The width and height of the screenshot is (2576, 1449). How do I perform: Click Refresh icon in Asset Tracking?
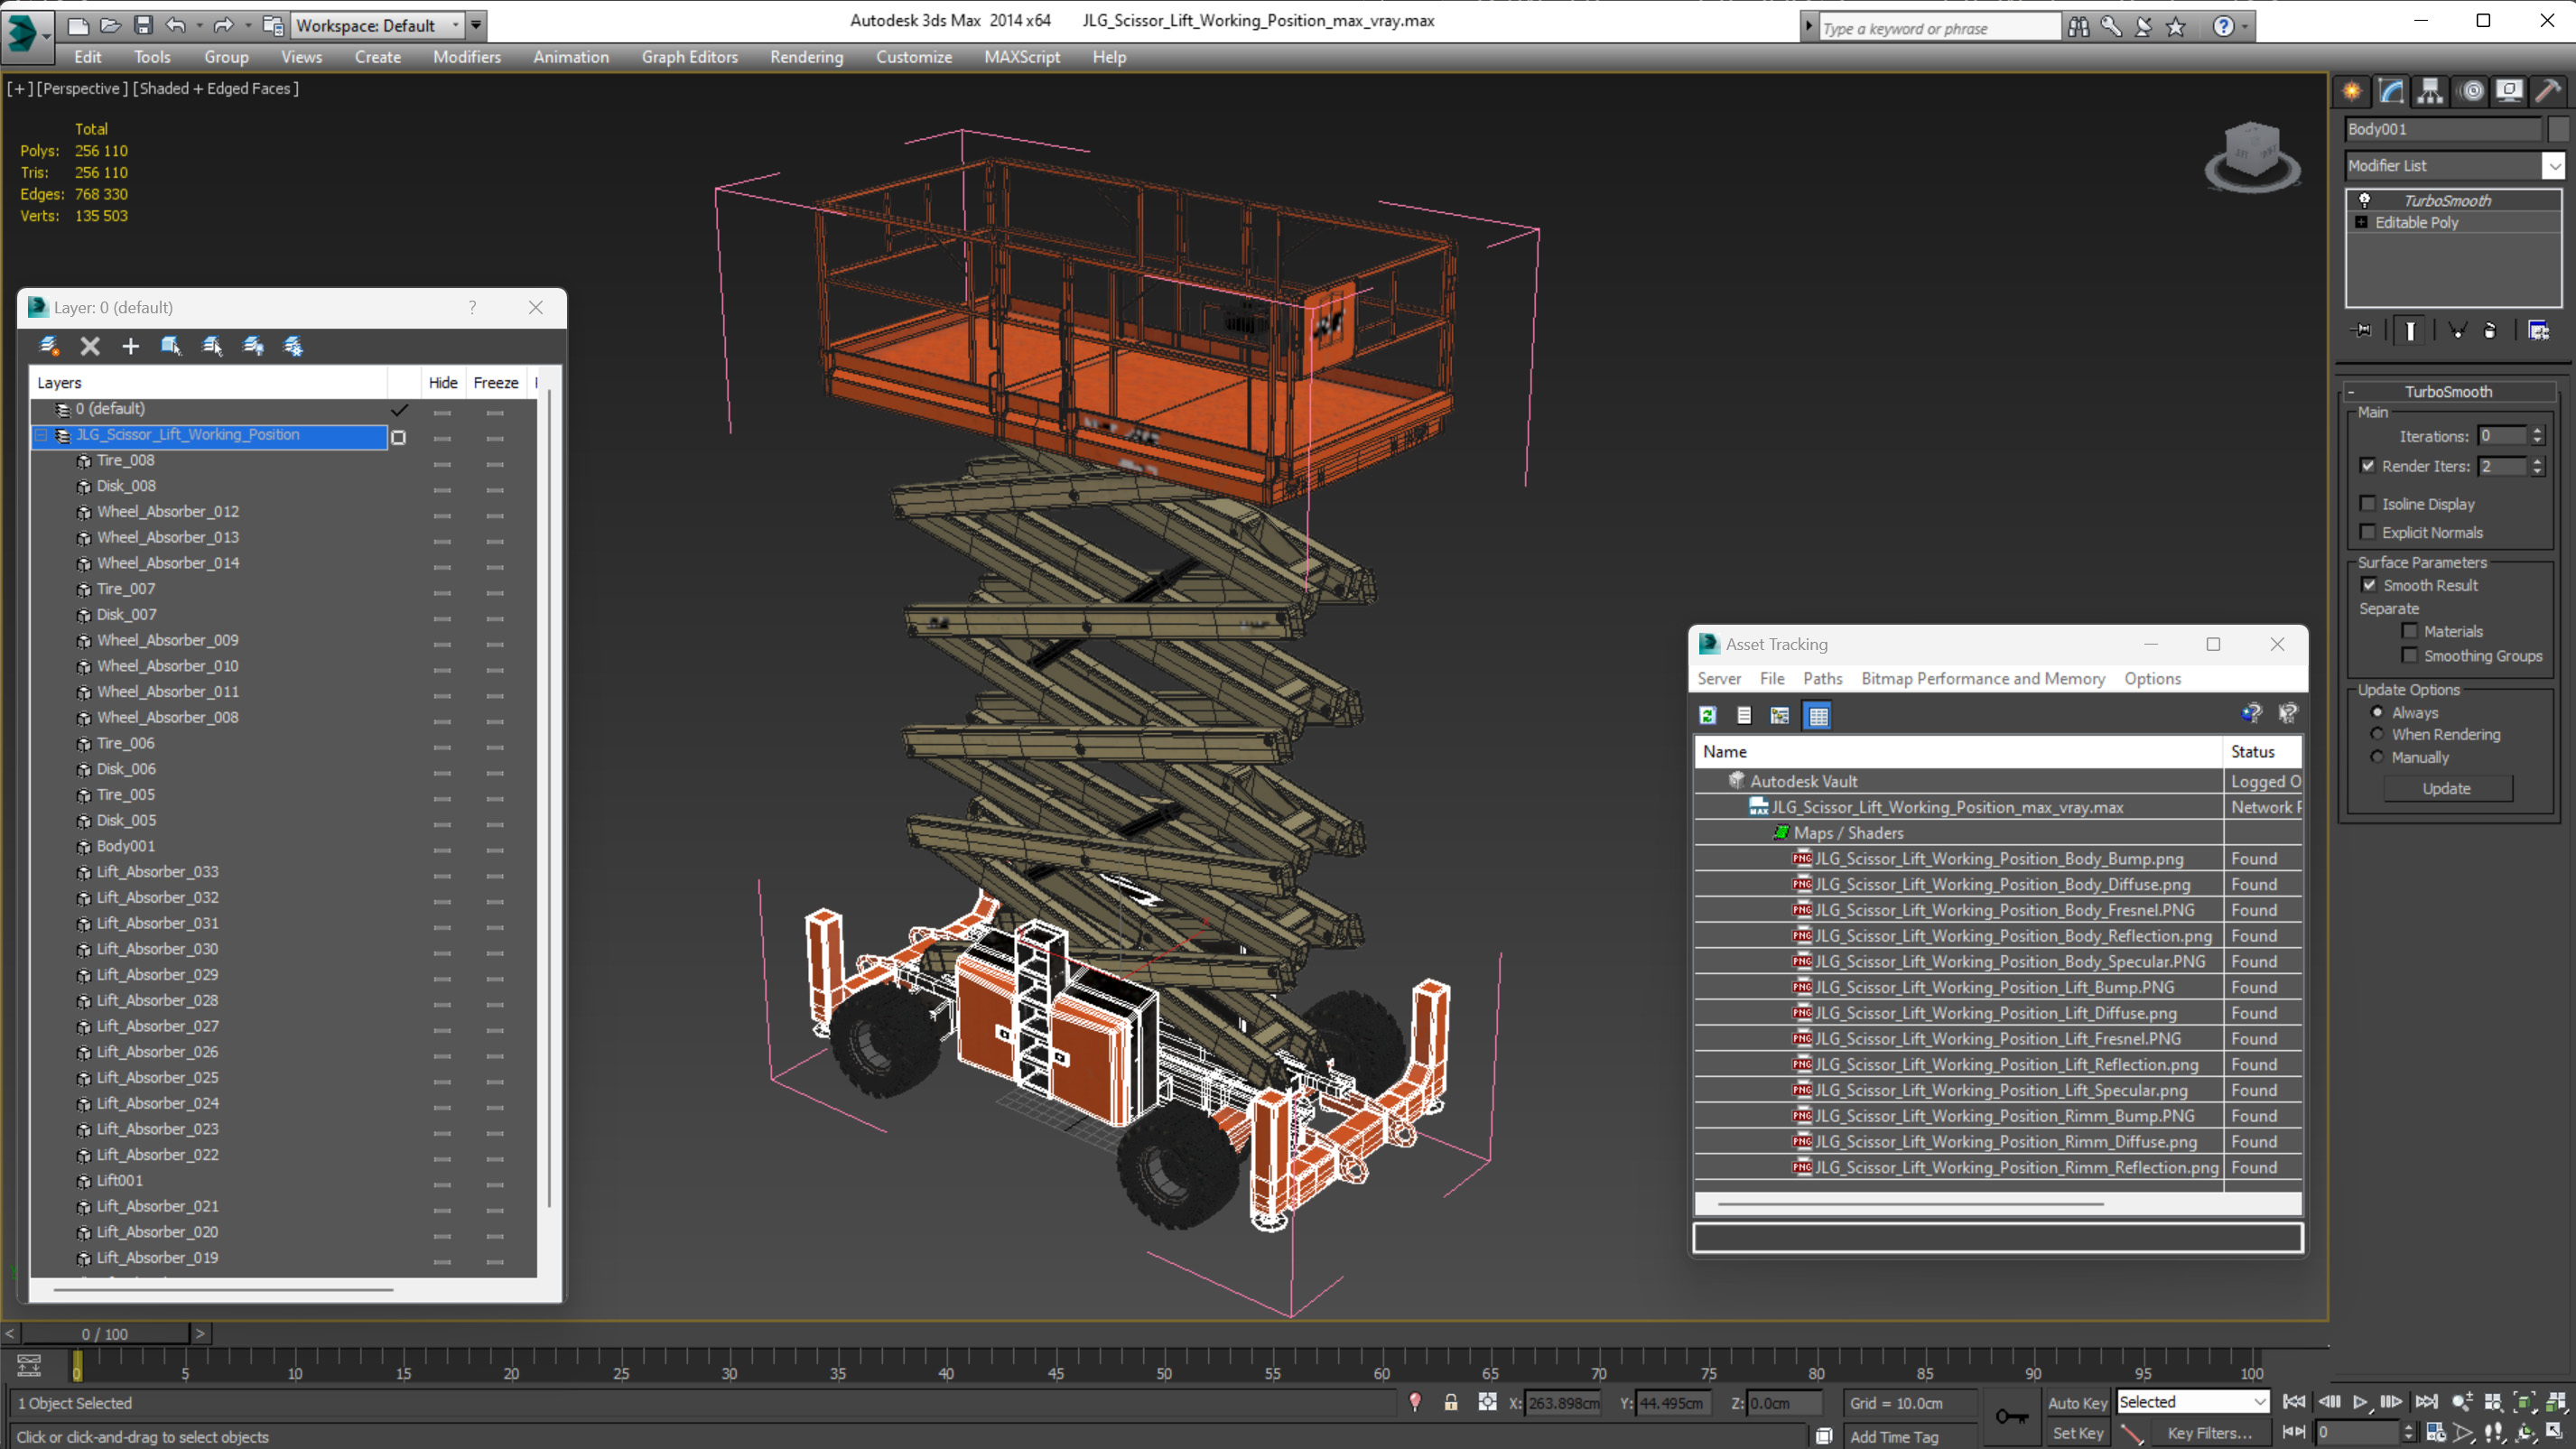[1708, 715]
